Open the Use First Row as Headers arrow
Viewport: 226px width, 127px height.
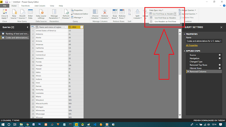pyautogui.click(x=175, y=14)
